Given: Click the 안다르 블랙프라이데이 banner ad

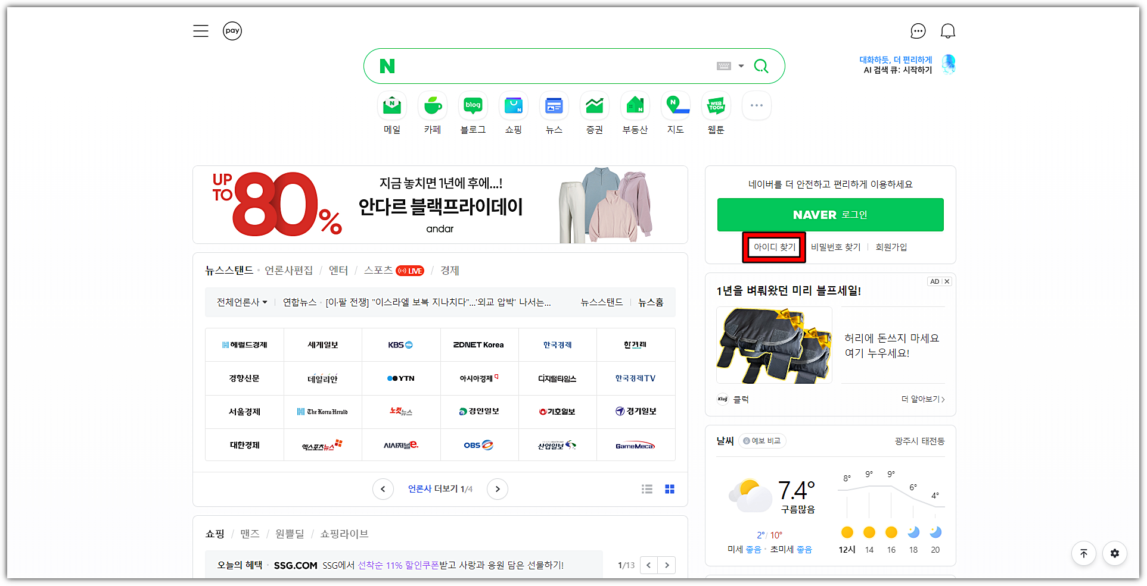Looking at the screenshot, I should [440, 205].
